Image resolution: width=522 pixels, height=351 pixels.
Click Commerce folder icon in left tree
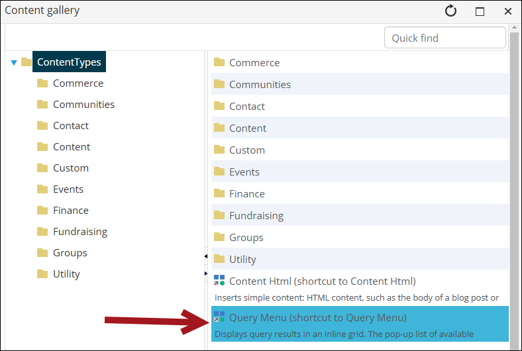(x=42, y=83)
